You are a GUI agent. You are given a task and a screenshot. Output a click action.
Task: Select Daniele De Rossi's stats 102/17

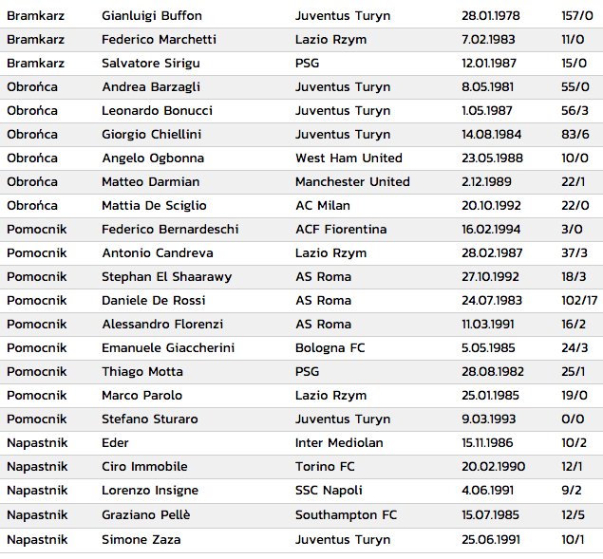[579, 301]
